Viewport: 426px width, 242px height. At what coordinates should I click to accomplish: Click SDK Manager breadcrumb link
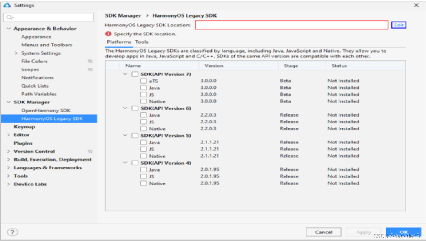123,15
